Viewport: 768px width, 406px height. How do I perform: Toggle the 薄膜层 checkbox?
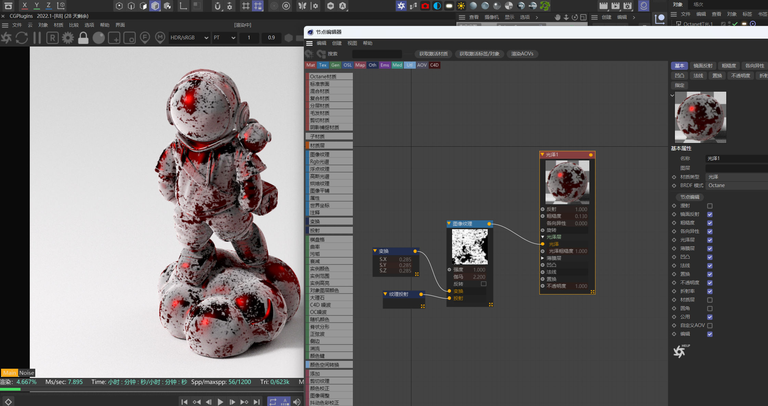click(x=710, y=249)
